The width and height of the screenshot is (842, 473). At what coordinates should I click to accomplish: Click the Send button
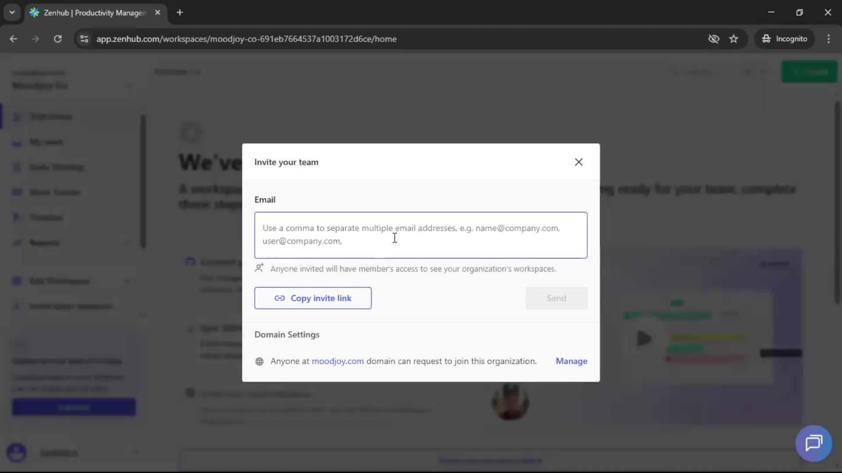click(x=556, y=298)
